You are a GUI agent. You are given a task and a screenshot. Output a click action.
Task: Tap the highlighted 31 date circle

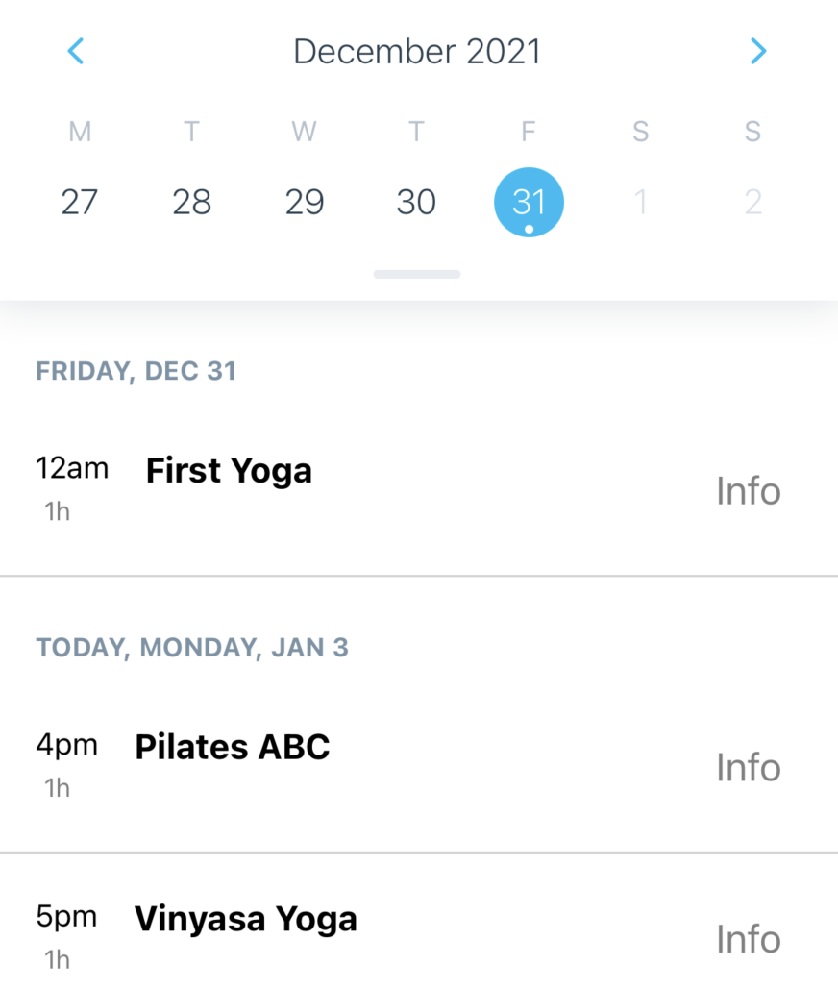529,202
